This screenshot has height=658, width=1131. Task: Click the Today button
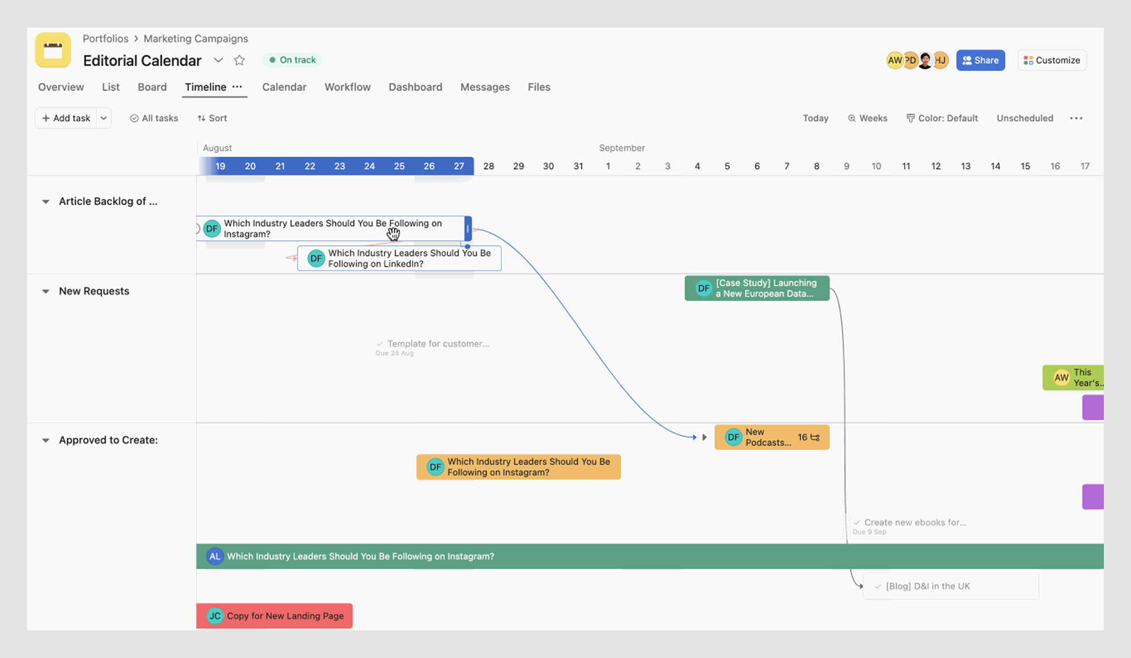click(x=815, y=118)
